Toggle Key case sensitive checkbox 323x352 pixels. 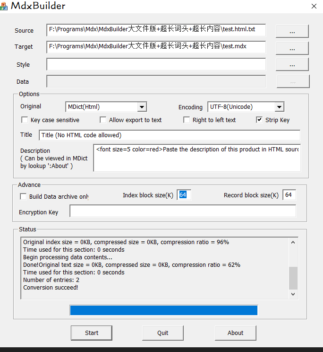click(x=25, y=120)
